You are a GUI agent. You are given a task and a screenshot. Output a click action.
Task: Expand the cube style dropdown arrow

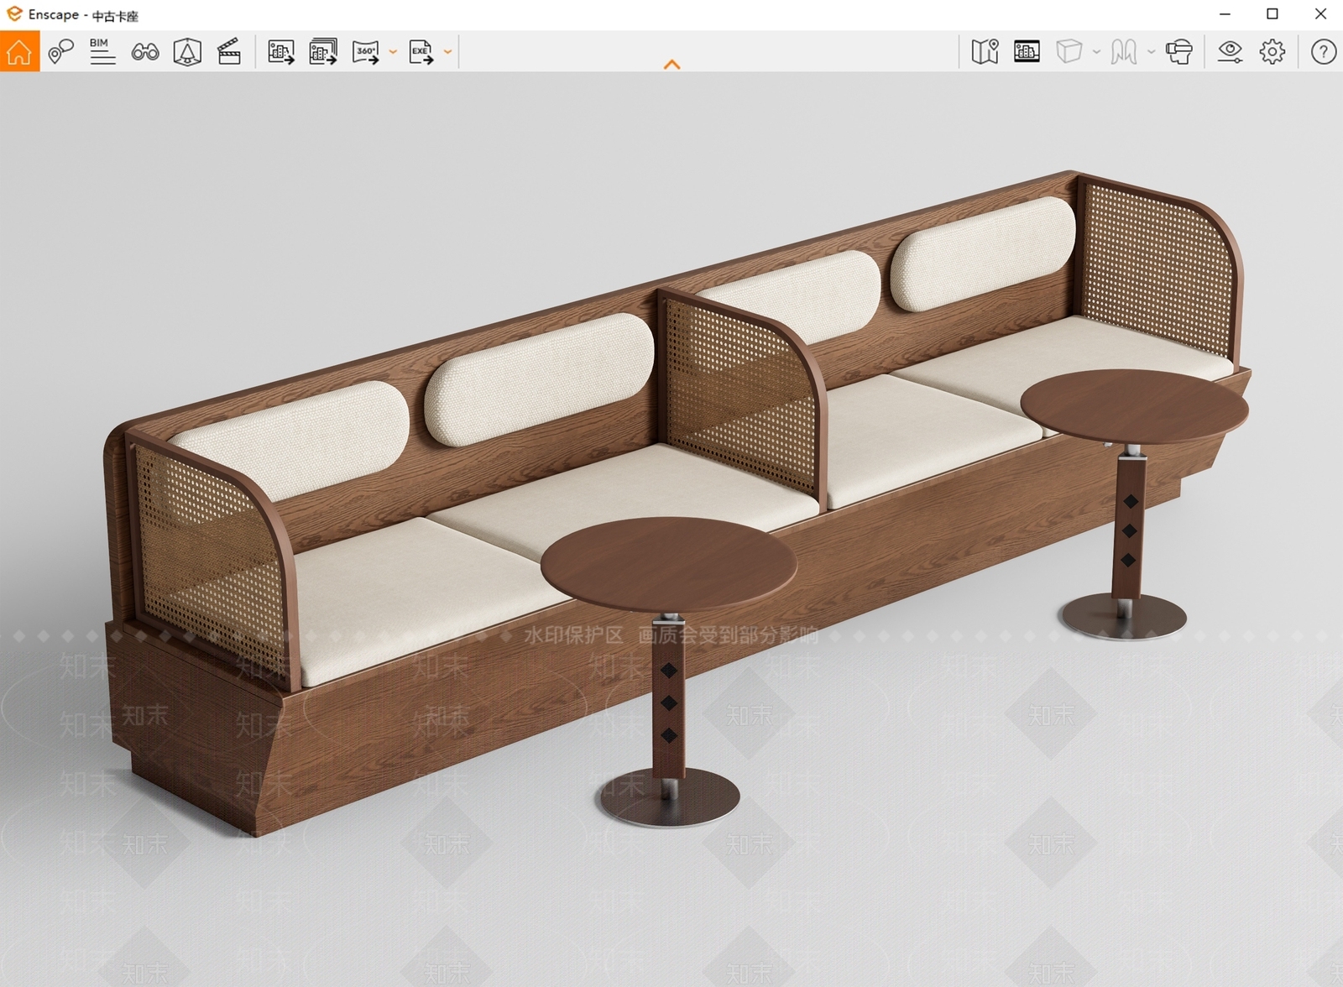(1096, 52)
